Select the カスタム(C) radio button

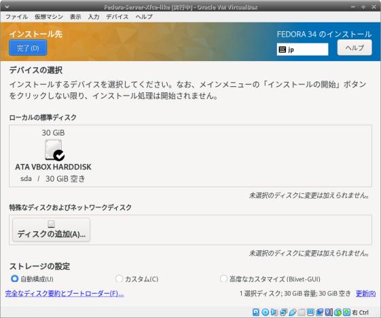[119, 279]
